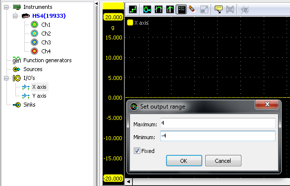The width and height of the screenshot is (290, 186).
Task: Click the Function generators gen icon
Action: tap(17, 60)
